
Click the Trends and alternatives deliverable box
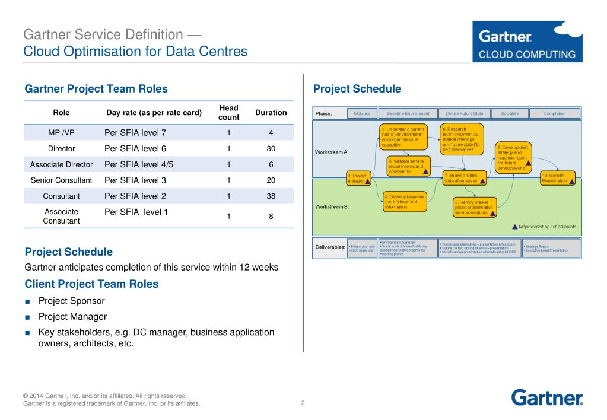point(479,248)
